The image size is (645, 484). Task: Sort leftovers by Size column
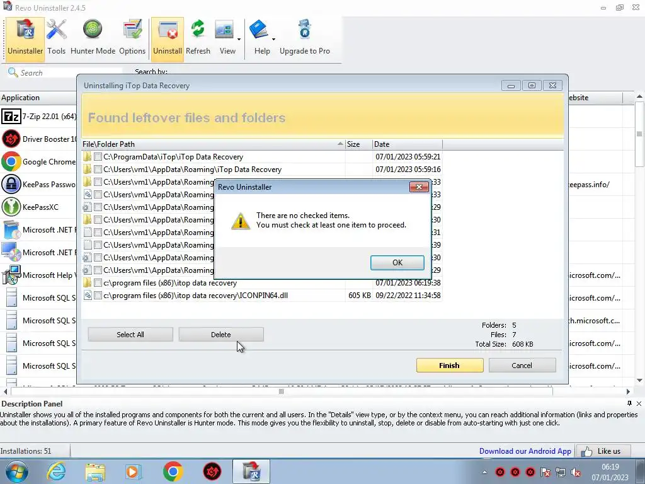tap(358, 144)
